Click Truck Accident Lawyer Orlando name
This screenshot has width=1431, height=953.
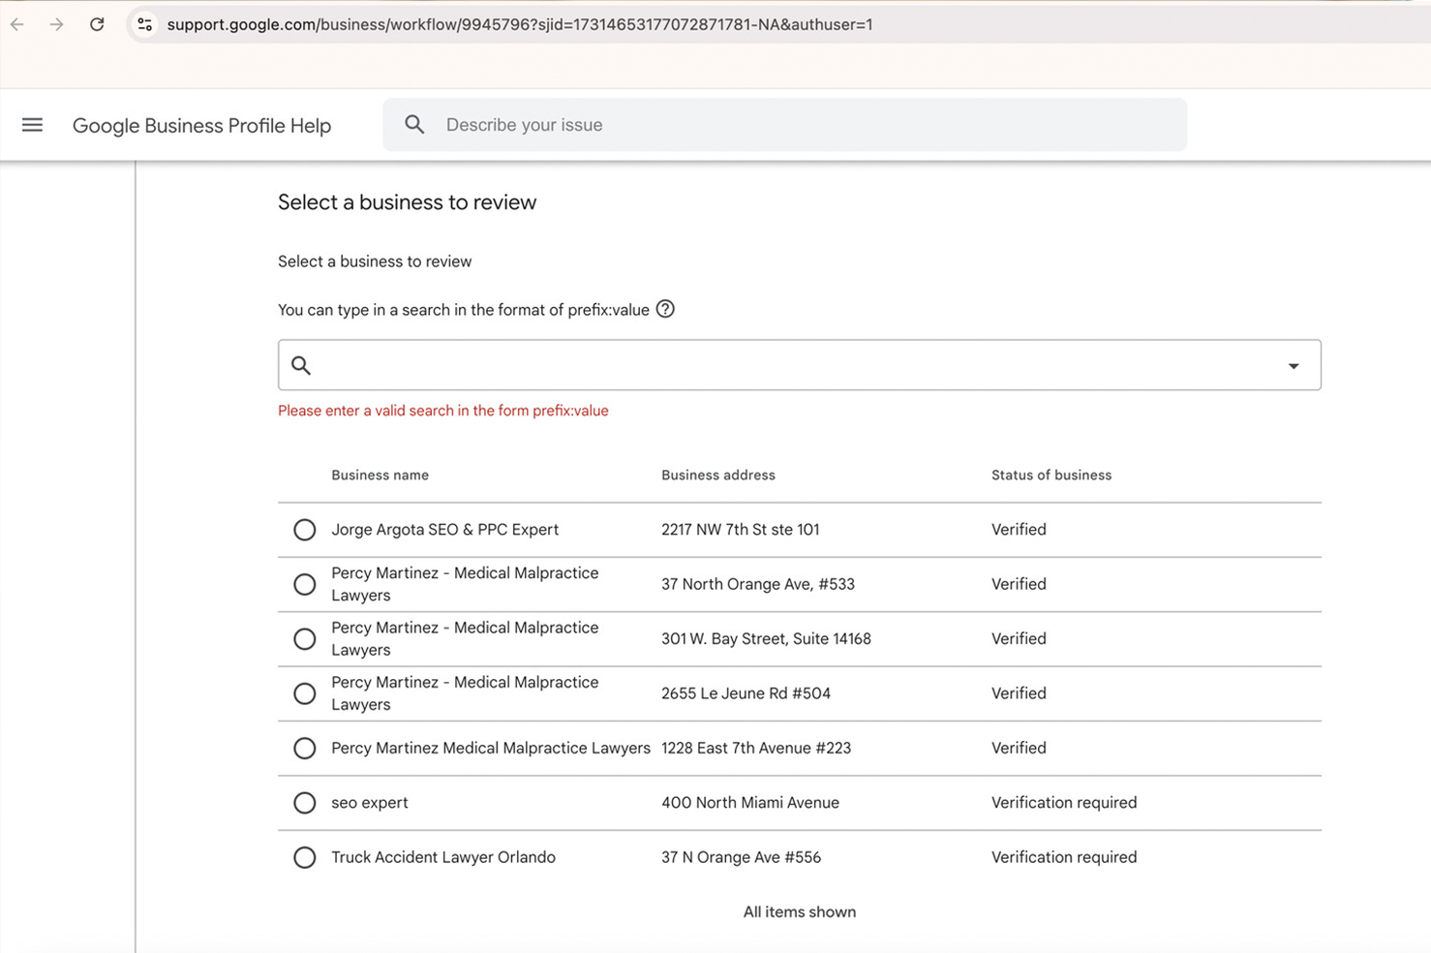click(443, 857)
